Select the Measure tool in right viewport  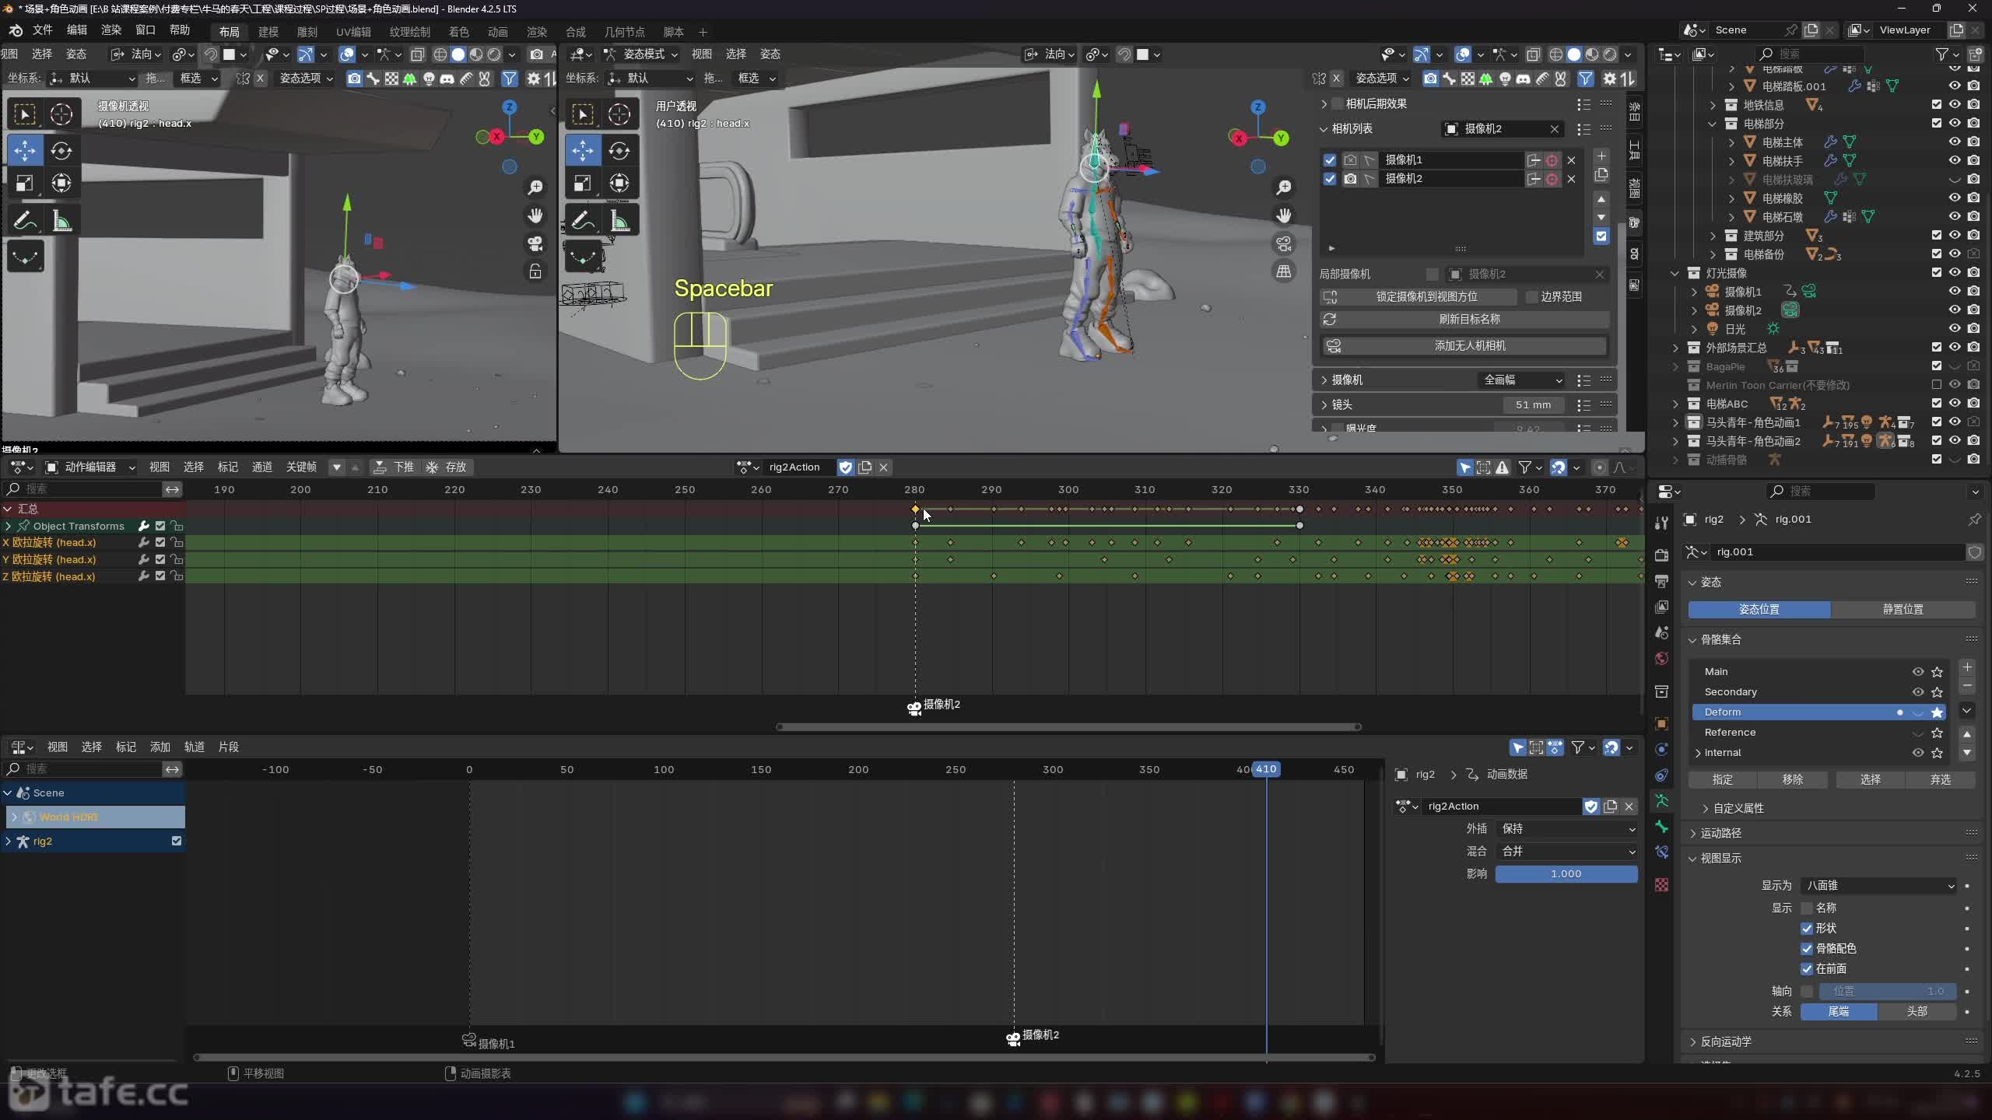coord(619,222)
